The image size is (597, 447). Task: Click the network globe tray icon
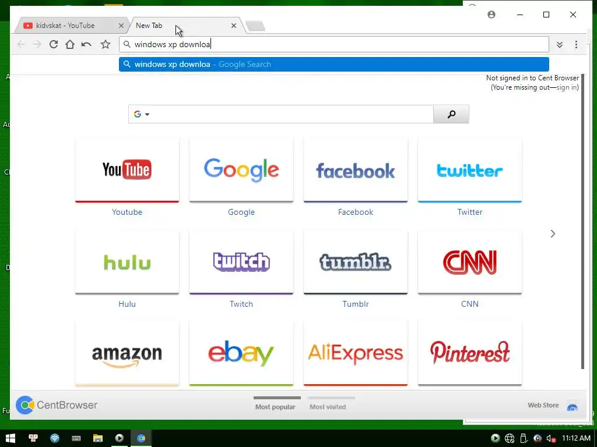pyautogui.click(x=510, y=439)
